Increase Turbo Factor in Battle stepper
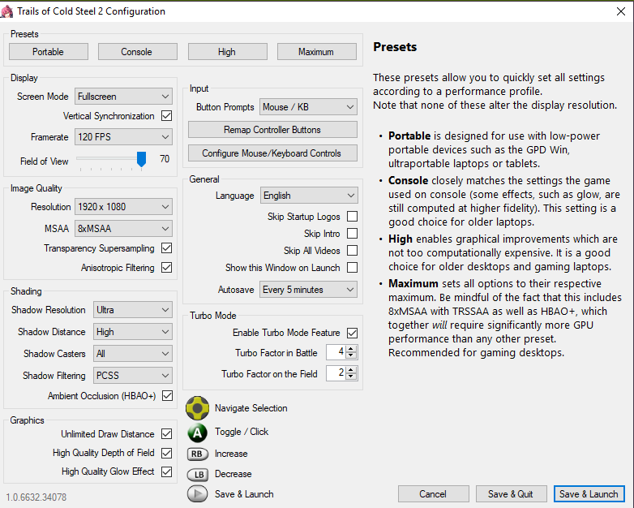 click(351, 348)
